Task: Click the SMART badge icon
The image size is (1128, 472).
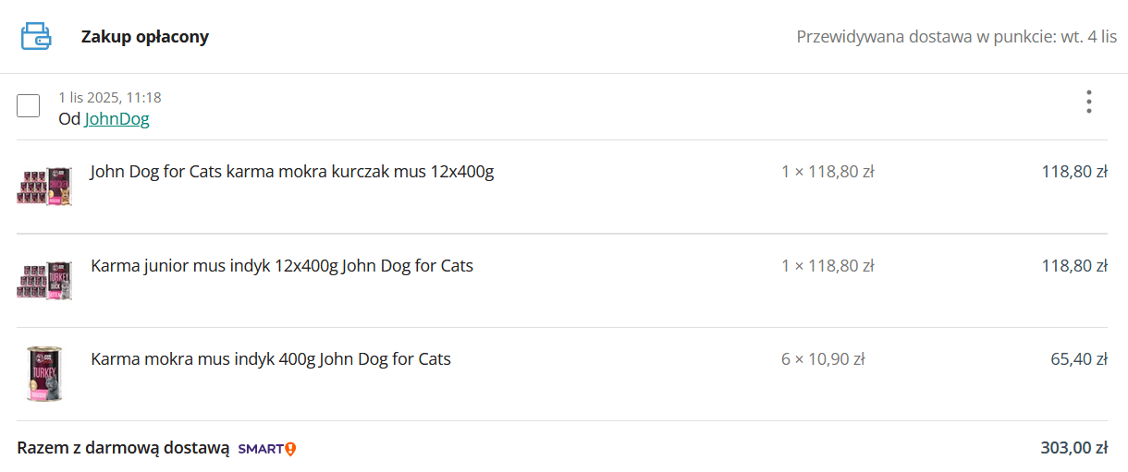Action: click(267, 449)
